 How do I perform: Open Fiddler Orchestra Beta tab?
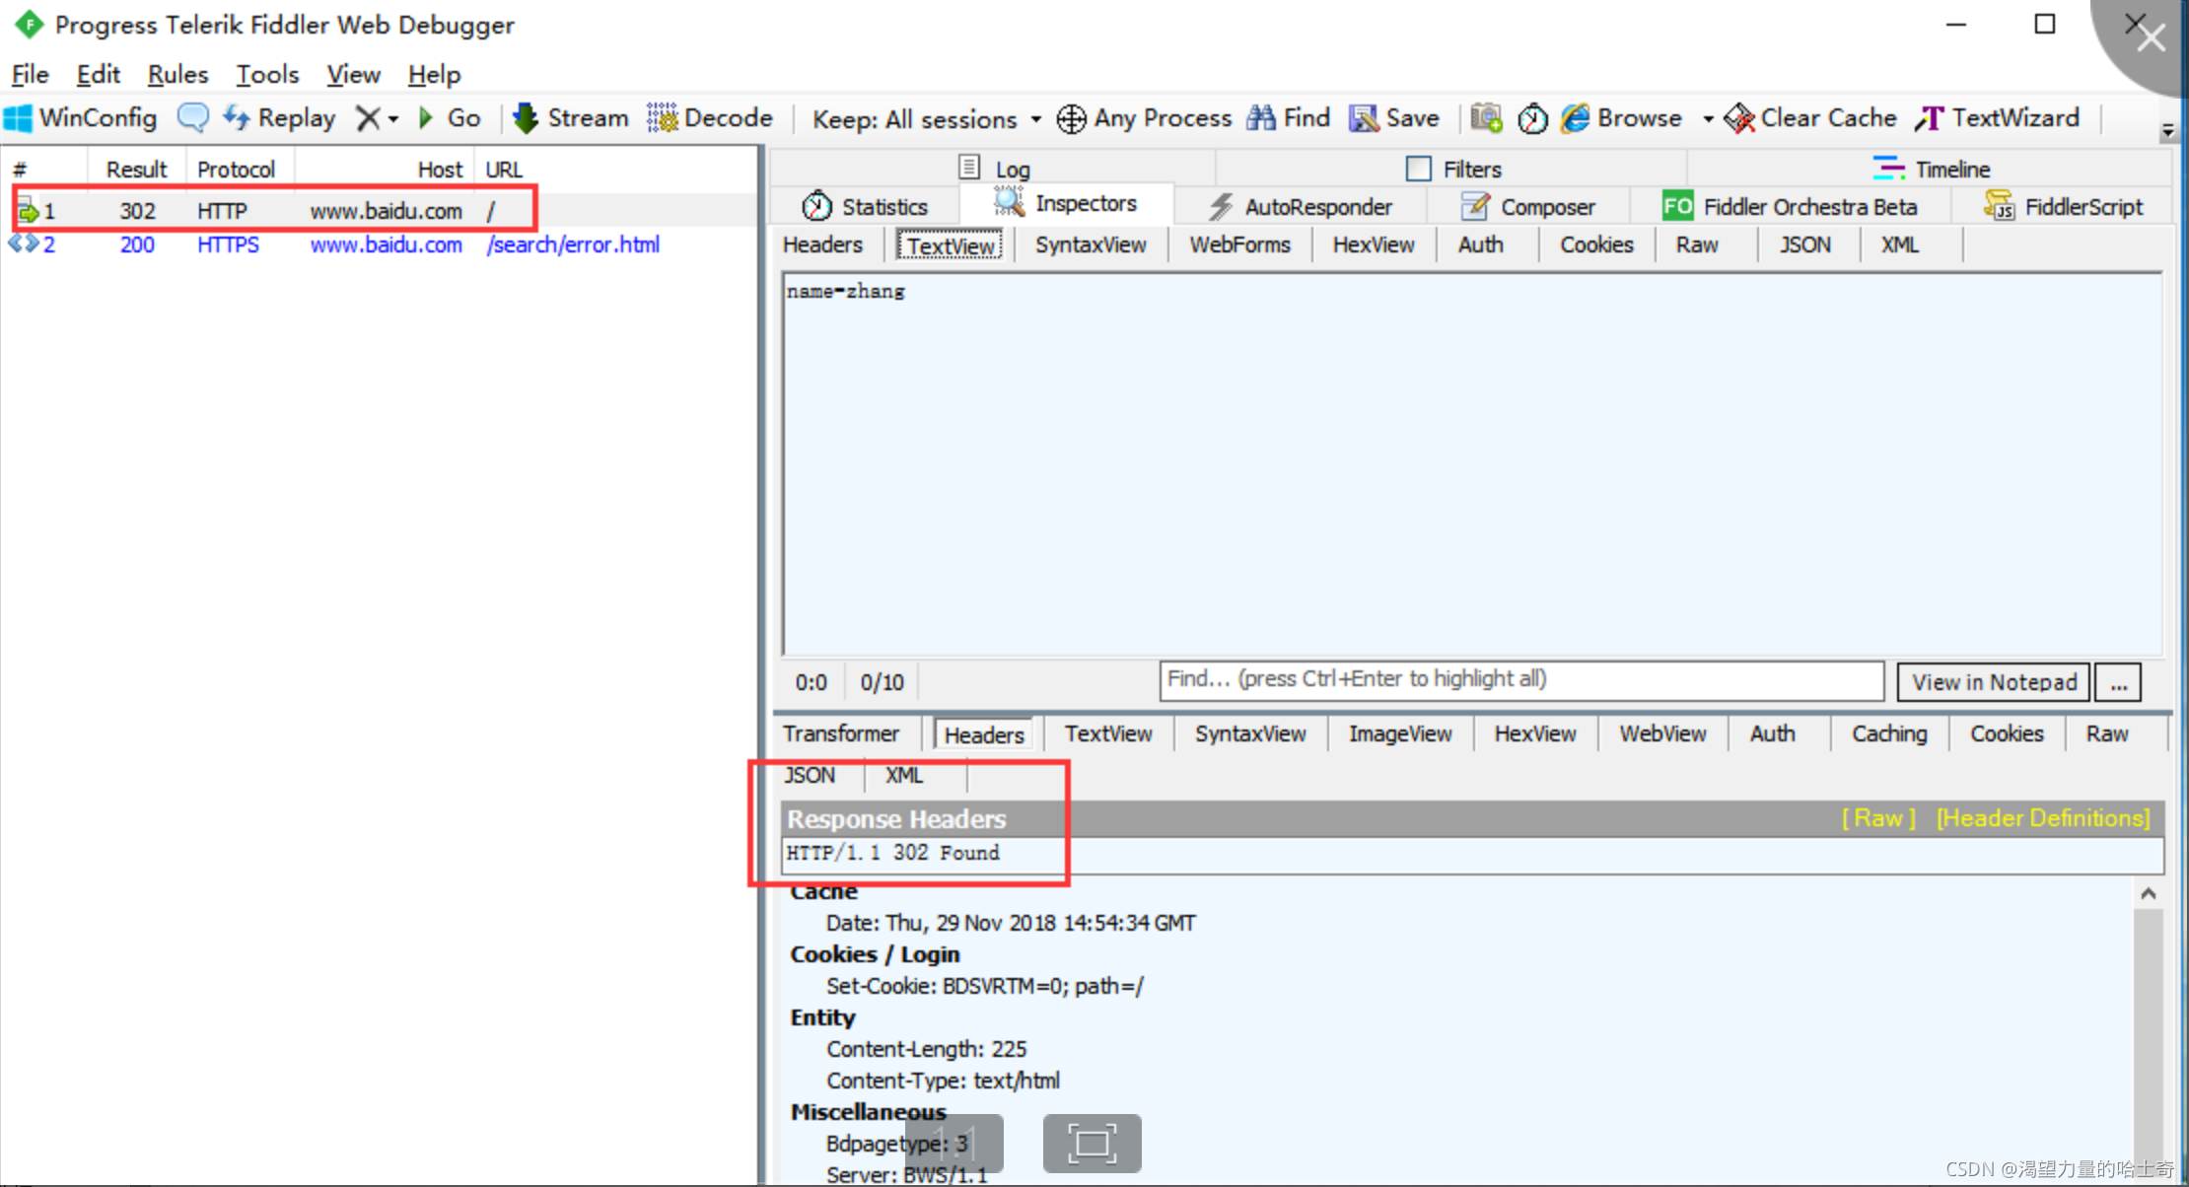[1791, 207]
